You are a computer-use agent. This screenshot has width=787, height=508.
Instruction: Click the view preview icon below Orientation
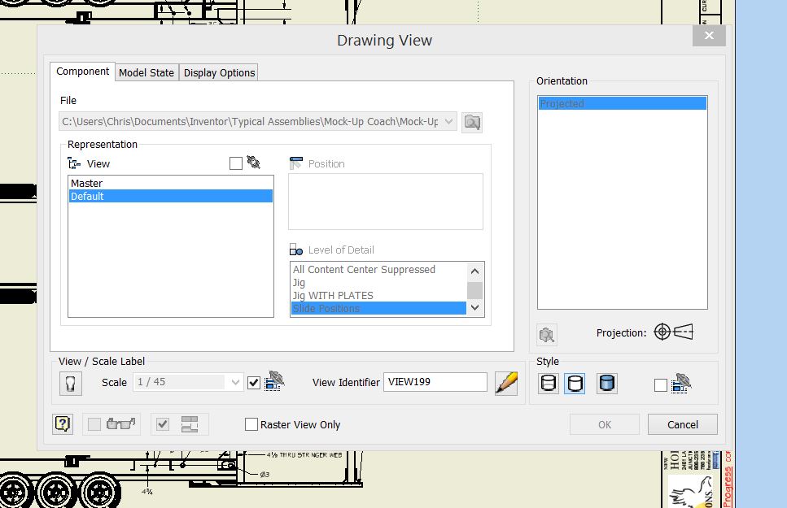(546, 333)
